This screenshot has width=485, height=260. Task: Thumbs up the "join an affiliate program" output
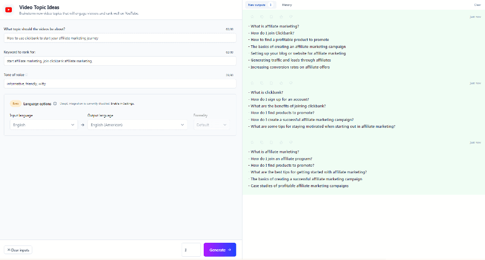coord(281,142)
